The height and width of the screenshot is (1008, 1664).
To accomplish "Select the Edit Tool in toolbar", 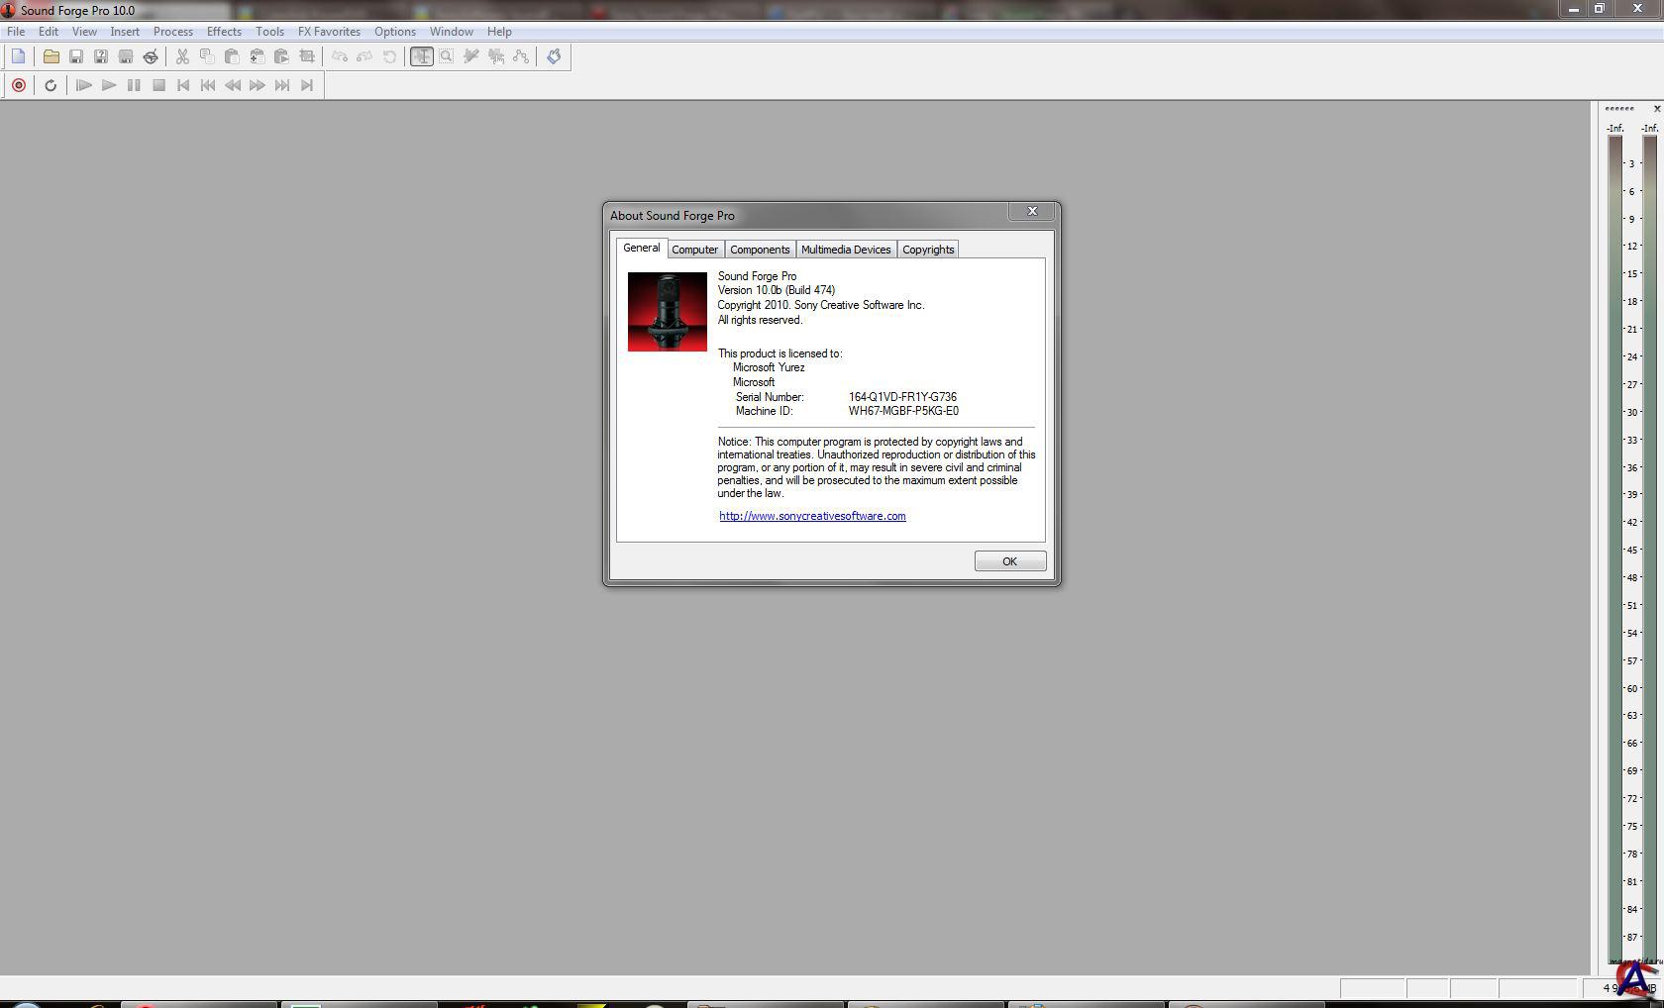I will click(422, 56).
